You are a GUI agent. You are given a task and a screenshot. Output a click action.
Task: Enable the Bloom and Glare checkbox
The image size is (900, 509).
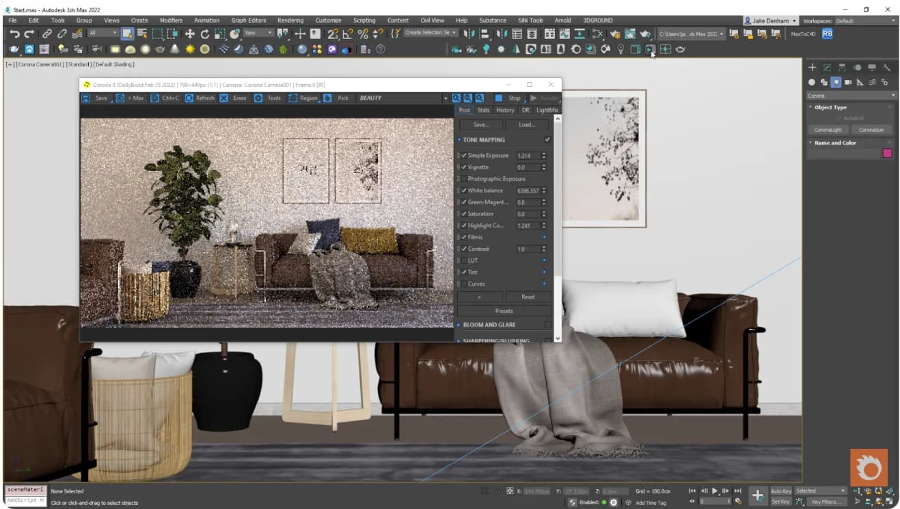point(547,325)
